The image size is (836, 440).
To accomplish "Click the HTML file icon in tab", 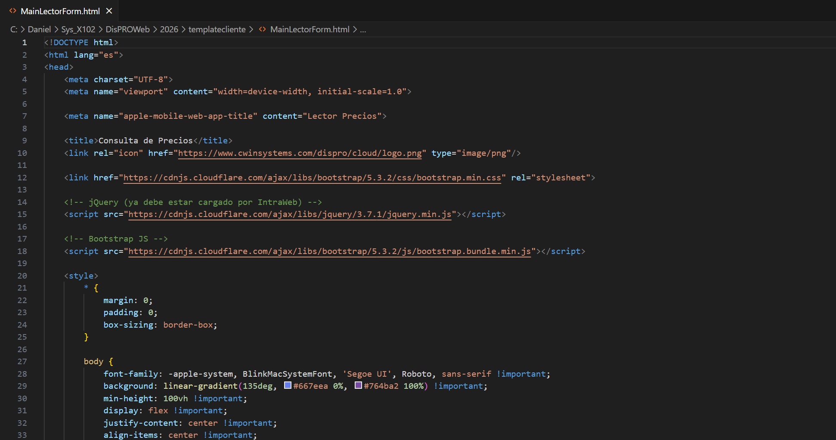I will coord(13,11).
